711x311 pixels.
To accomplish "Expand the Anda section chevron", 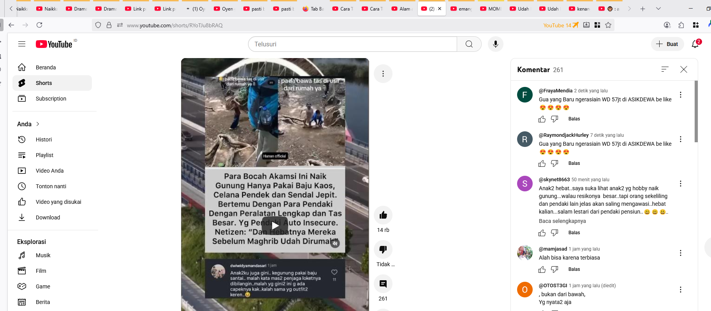I will 38,124.
